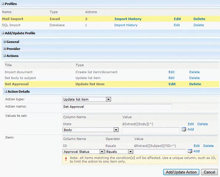
Task: Click the Create list item/document type text
Action: point(96,72)
